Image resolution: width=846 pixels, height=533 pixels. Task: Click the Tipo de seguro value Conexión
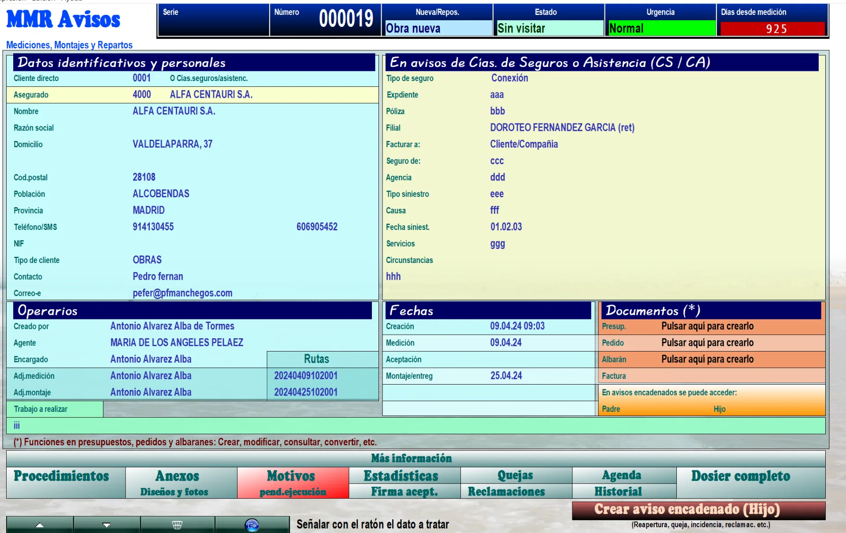510,78
